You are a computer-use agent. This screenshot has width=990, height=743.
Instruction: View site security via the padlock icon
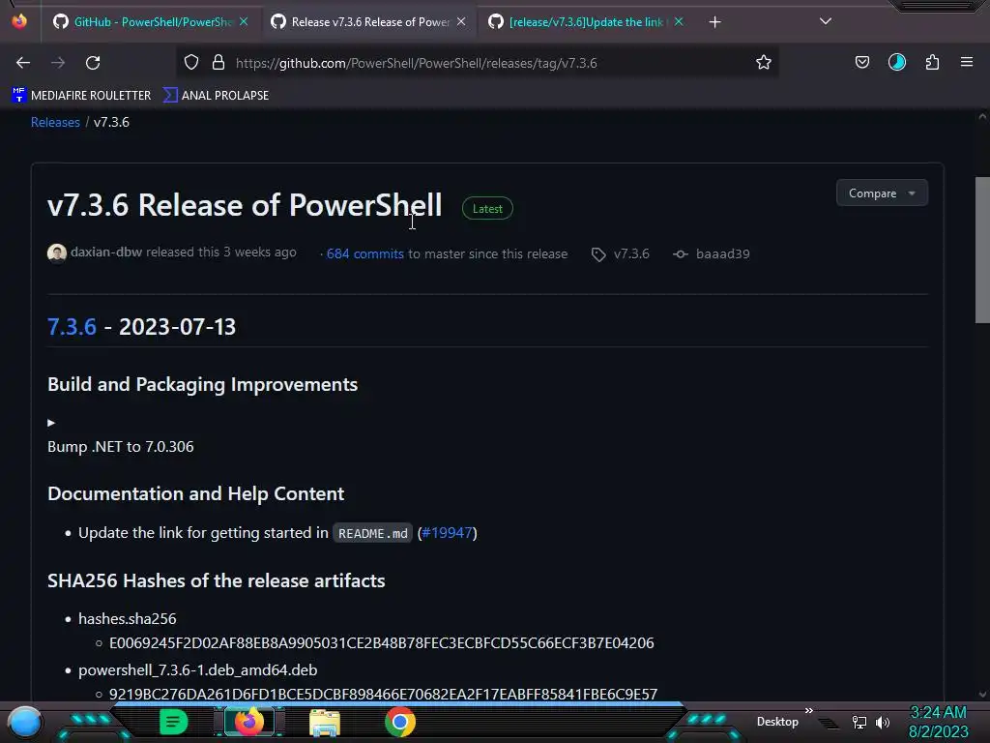[218, 63]
